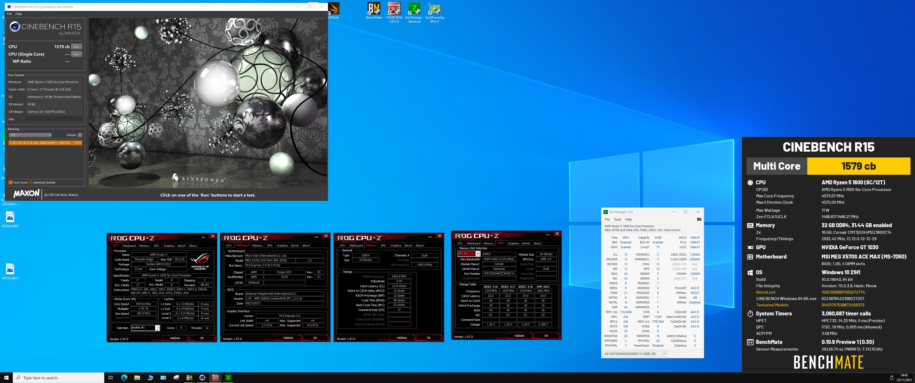Viewport: 915px width, 383px height.
Task: Click the ZenTimings tCL value 12
Action: pyautogui.click(x=626, y=254)
